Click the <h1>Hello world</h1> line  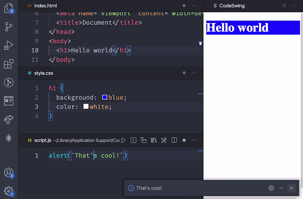click(x=94, y=51)
